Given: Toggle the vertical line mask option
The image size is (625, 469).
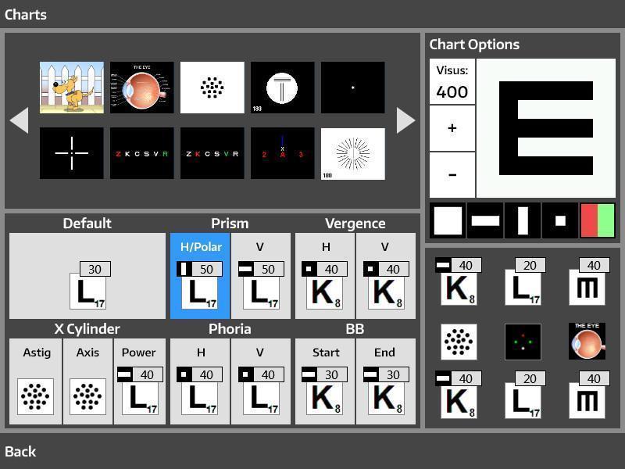Looking at the screenshot, I should point(522,220).
